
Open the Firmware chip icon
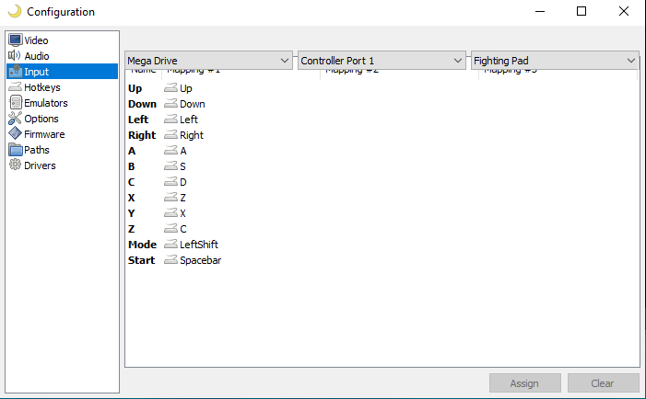(x=16, y=133)
